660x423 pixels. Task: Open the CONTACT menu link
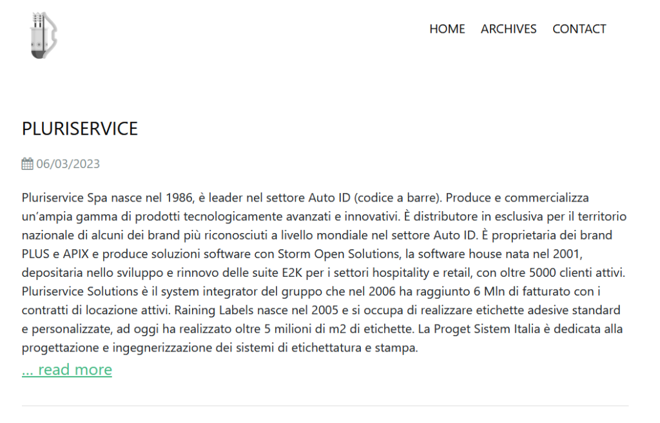(x=579, y=29)
